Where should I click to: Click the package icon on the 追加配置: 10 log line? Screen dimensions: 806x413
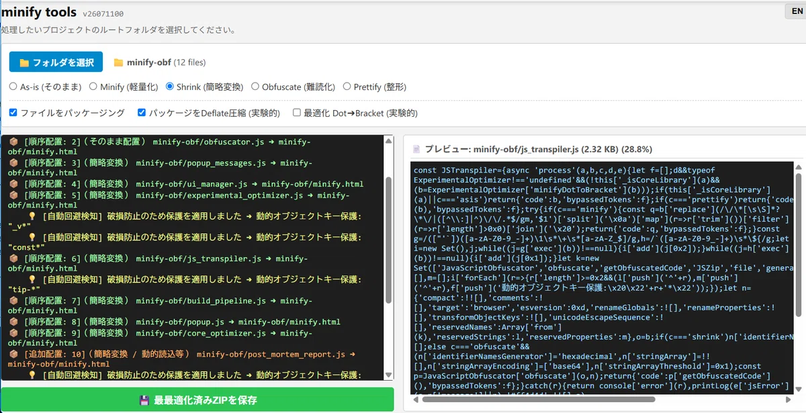[x=13, y=354]
